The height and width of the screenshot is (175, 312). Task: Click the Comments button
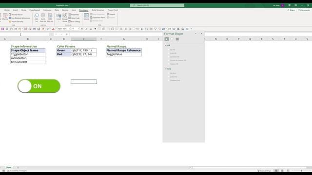tap(304, 10)
